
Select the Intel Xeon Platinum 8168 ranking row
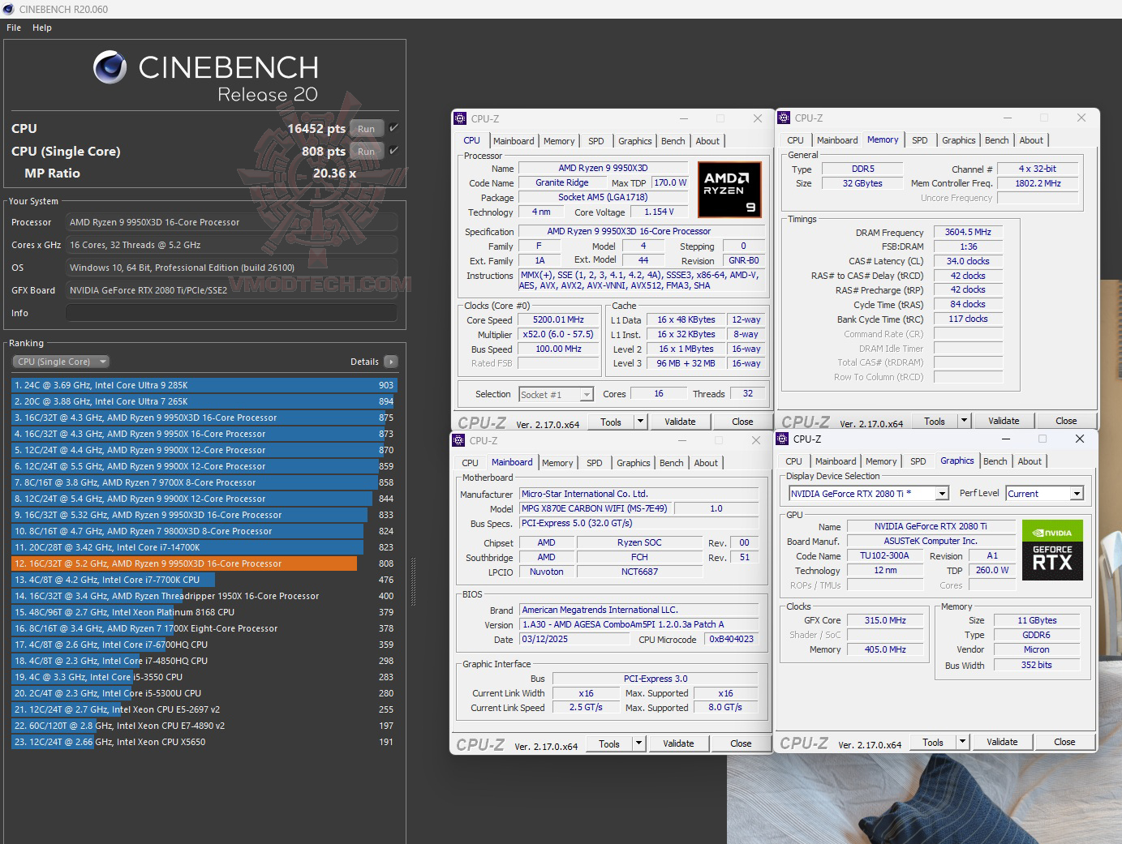[x=204, y=612]
